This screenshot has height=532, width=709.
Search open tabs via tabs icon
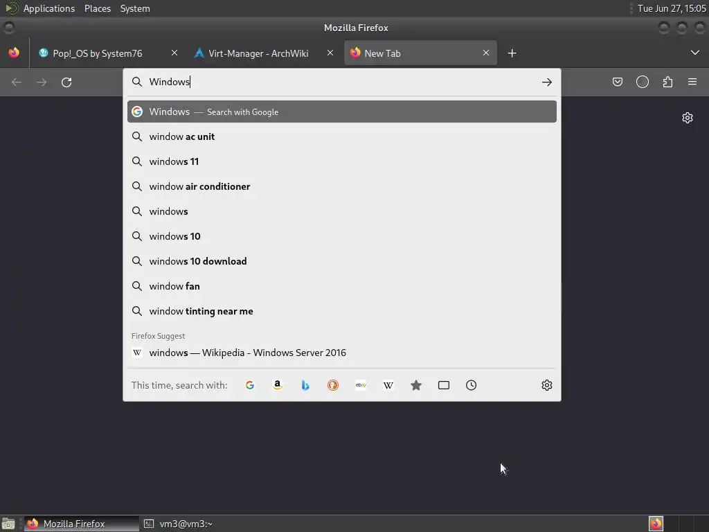point(444,385)
